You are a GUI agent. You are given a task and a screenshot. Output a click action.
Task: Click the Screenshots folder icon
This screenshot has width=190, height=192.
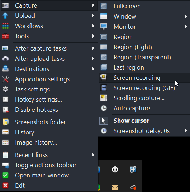[5, 122]
